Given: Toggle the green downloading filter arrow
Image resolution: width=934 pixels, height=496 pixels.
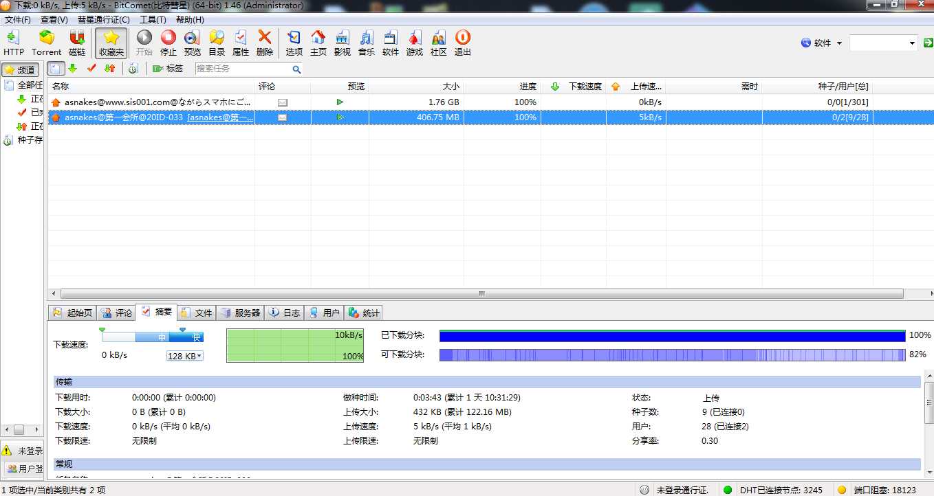Looking at the screenshot, I should click(x=72, y=69).
